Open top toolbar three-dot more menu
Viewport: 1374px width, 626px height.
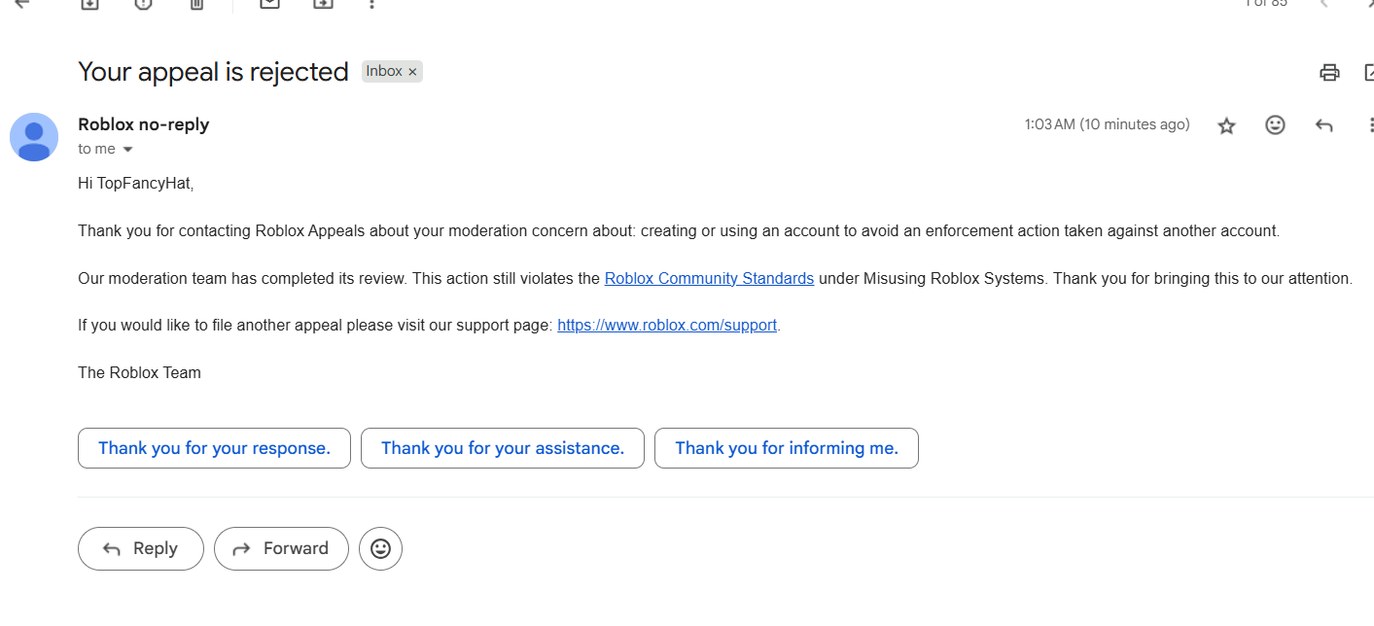coord(371,3)
